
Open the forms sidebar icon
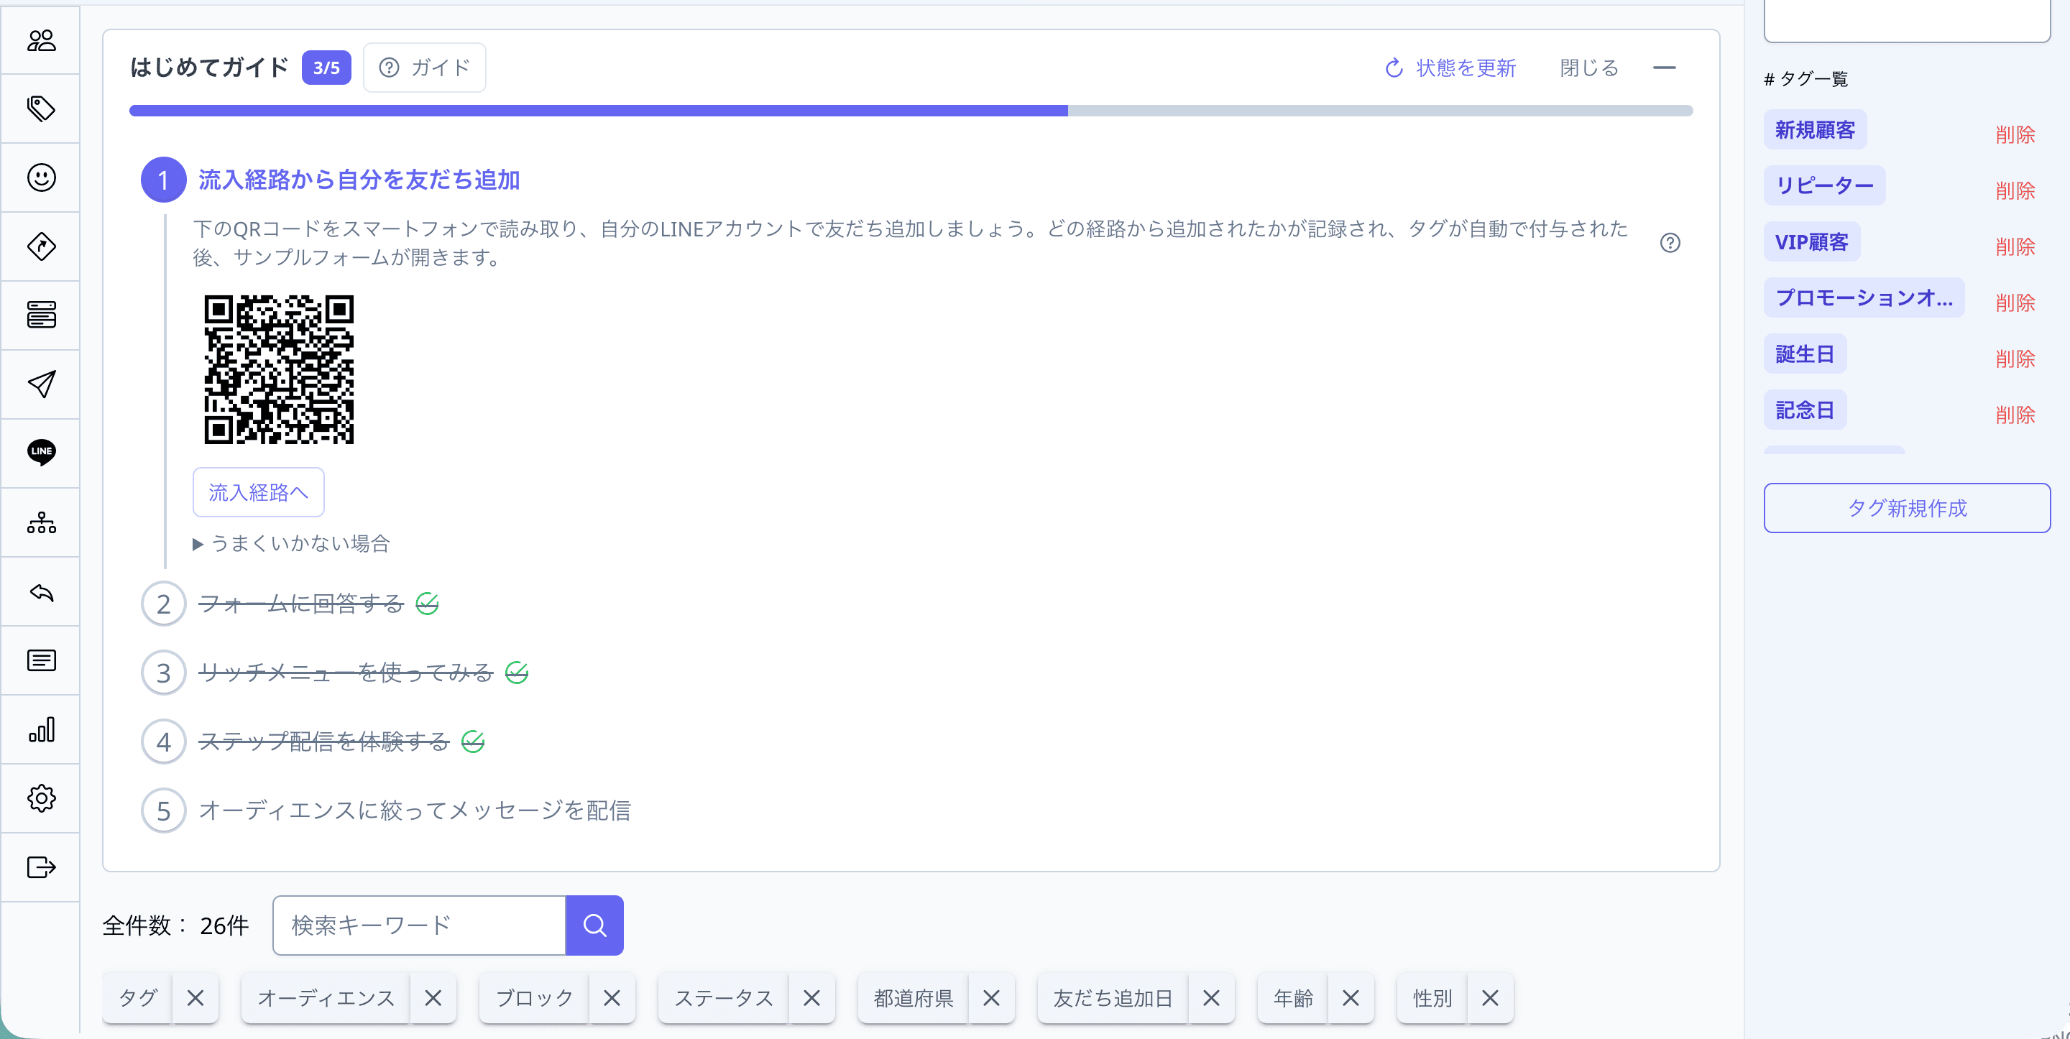pos(41,315)
